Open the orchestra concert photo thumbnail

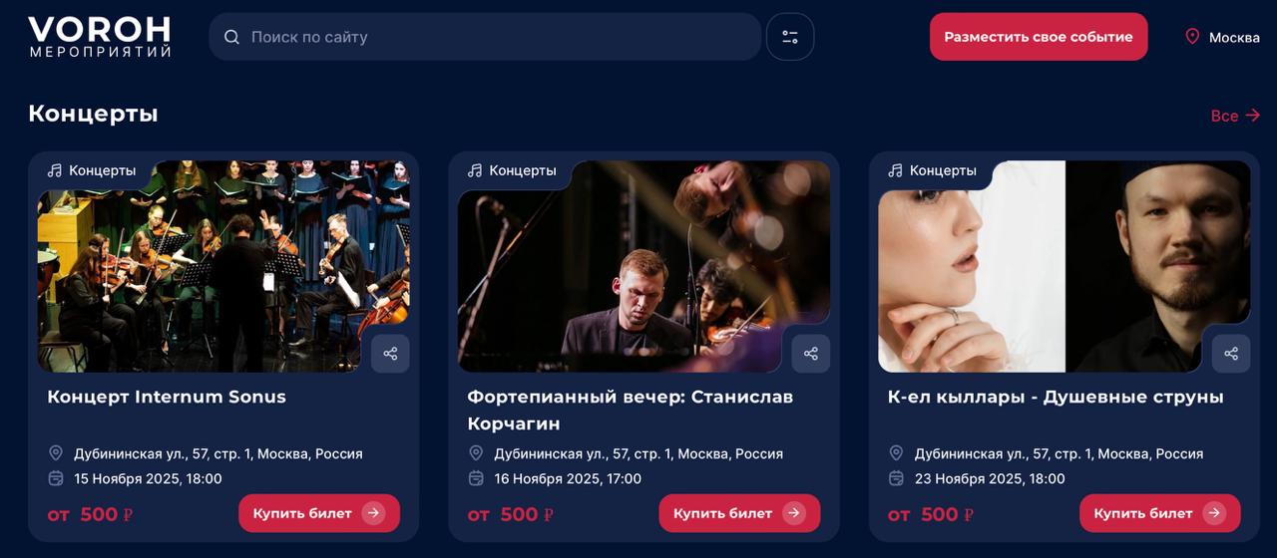coord(223,266)
